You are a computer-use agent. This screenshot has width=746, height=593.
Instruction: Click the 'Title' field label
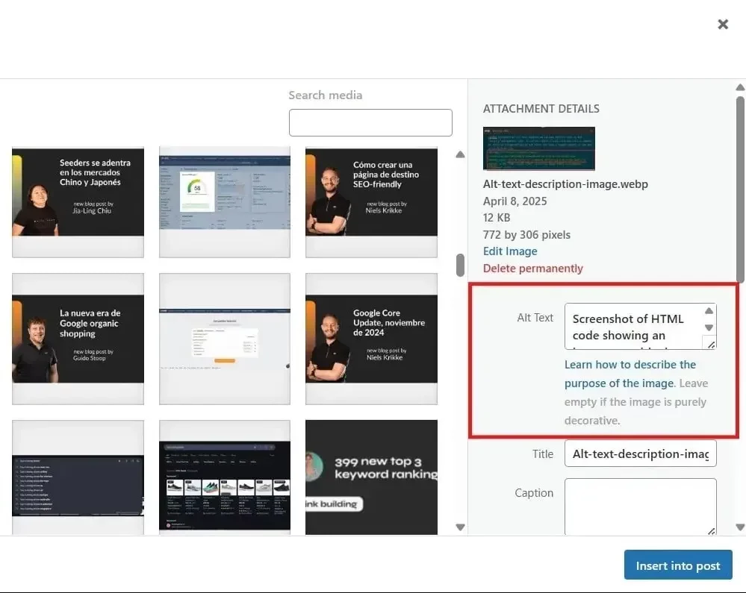543,454
